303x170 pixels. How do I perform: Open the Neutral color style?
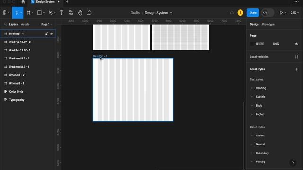coord(260,144)
